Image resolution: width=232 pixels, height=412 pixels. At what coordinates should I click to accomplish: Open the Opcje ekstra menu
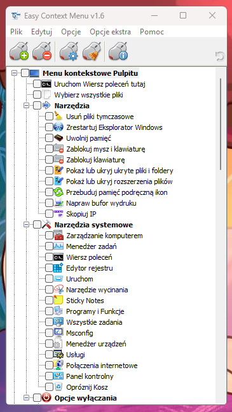[x=111, y=32]
